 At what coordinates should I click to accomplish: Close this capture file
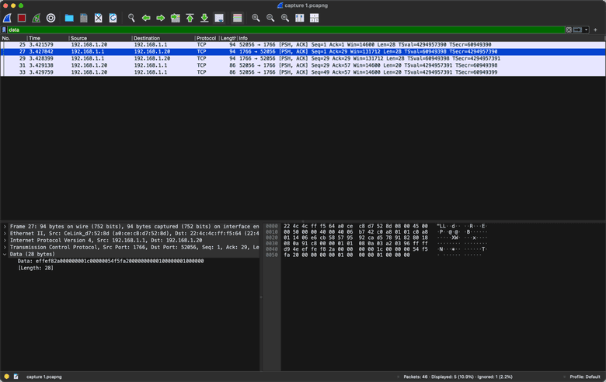(x=98, y=18)
